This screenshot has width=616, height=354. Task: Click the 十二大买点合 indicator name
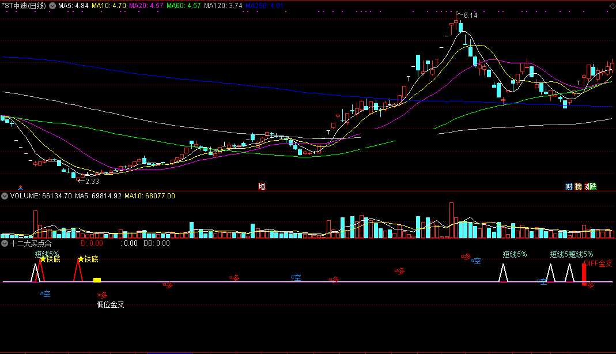[x=31, y=244]
